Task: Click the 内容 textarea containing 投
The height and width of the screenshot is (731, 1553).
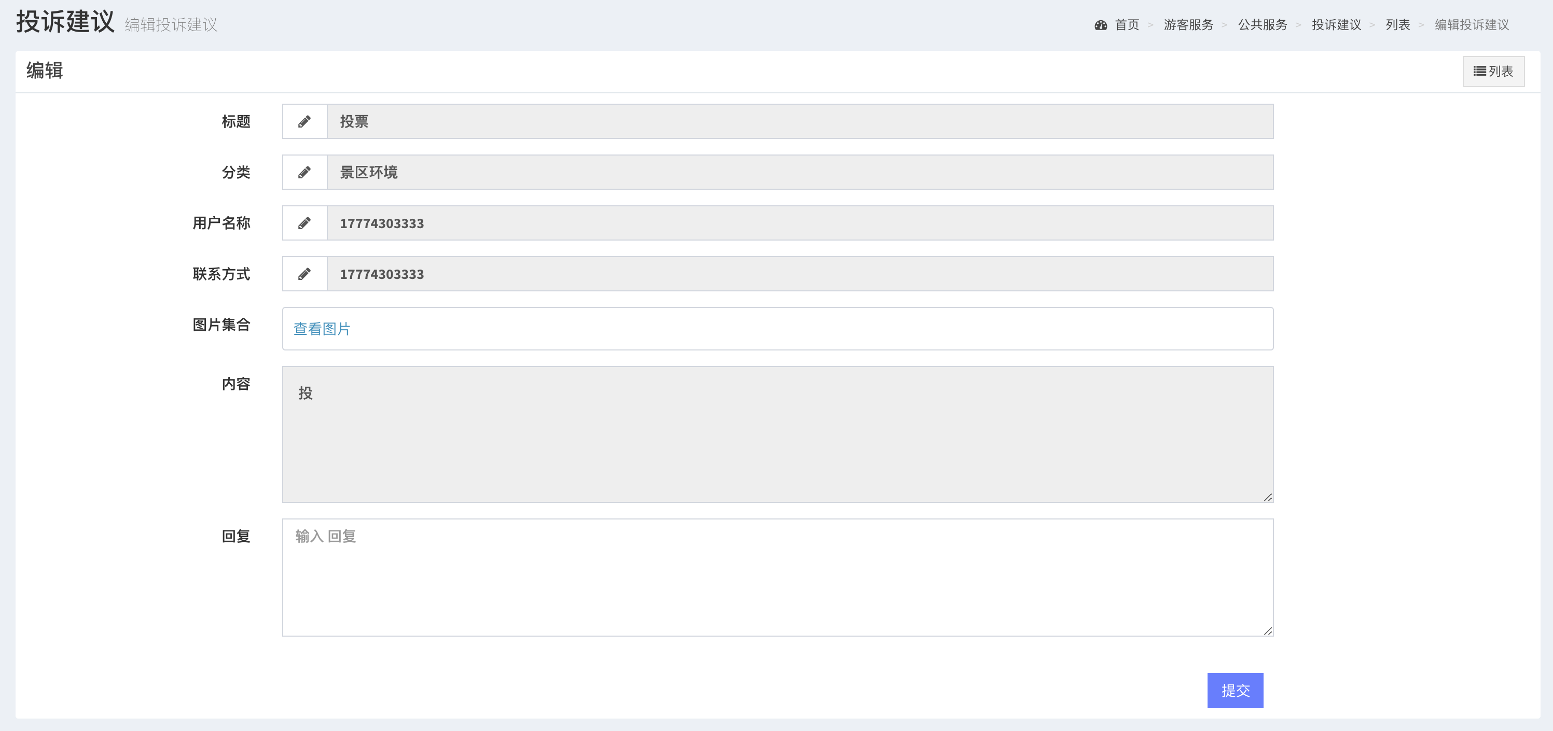Action: click(x=778, y=434)
